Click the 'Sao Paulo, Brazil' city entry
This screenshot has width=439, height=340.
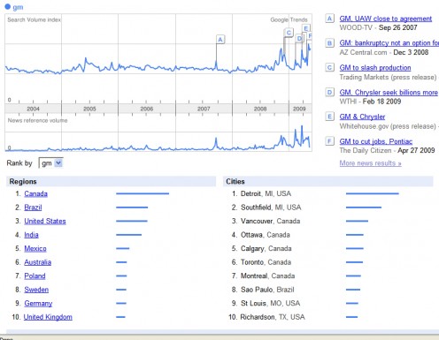tap(267, 290)
